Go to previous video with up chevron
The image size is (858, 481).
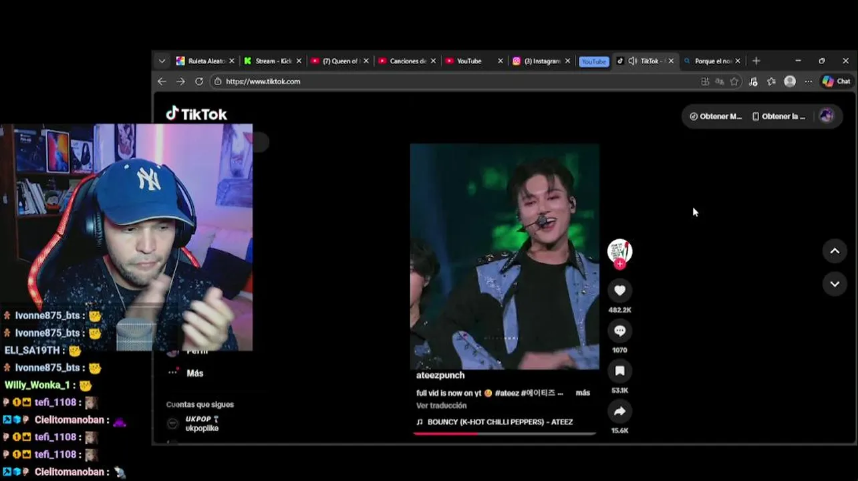[x=835, y=251]
